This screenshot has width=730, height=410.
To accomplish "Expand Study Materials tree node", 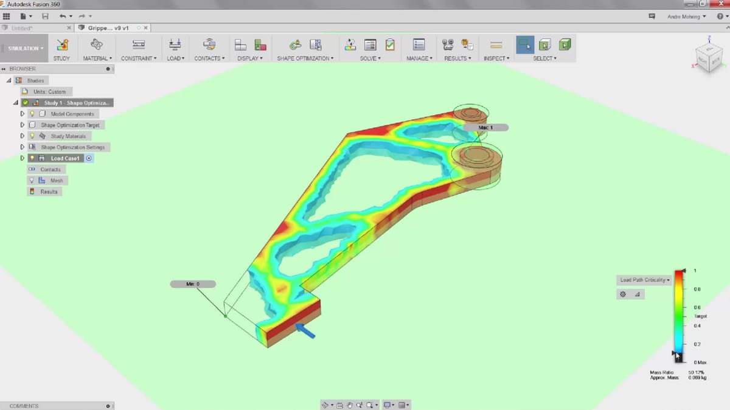I will tap(23, 136).
